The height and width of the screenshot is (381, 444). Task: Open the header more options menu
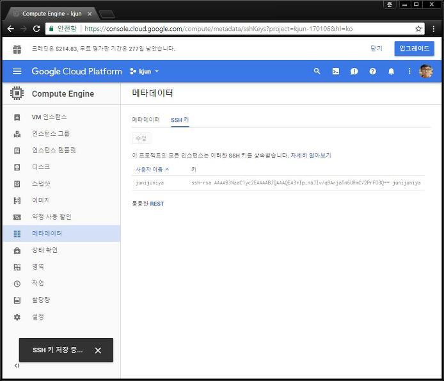point(409,71)
